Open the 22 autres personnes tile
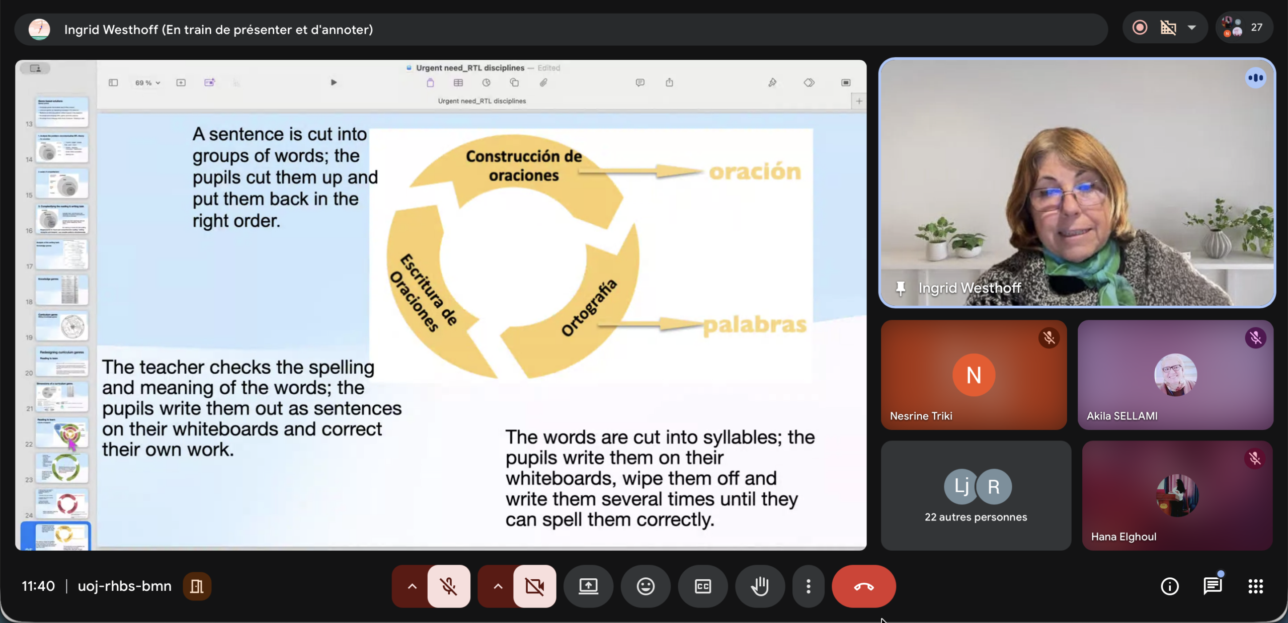The width and height of the screenshot is (1288, 623). (x=976, y=496)
